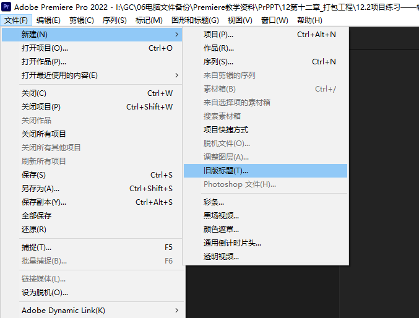
Task: Open the 剪辑(C) menu
Action: tap(81, 20)
